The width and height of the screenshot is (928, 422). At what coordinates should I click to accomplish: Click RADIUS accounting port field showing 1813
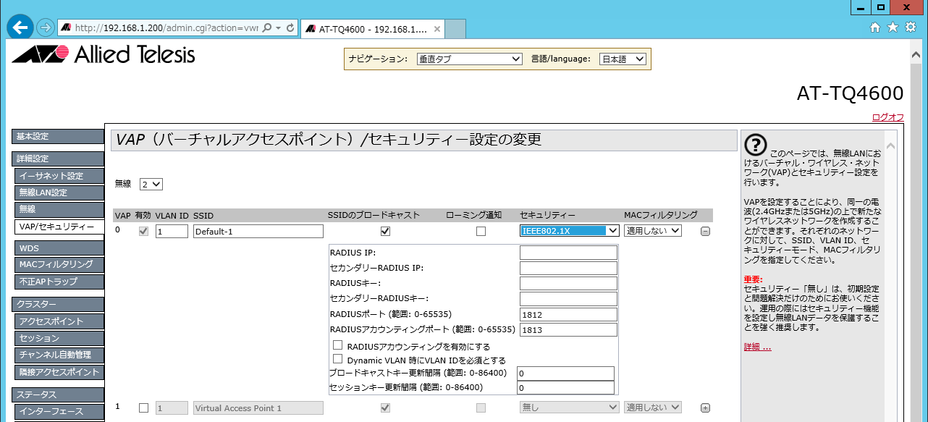tap(568, 330)
